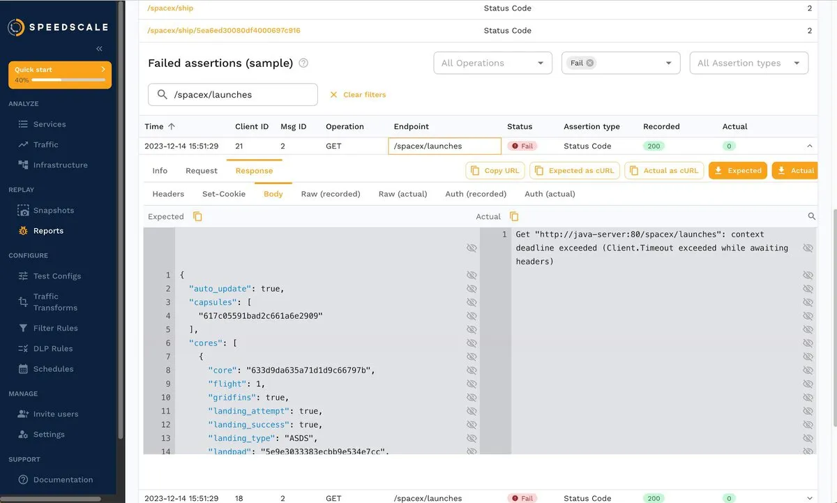Go to DLP Rules in the sidebar
The width and height of the screenshot is (837, 503).
52,348
